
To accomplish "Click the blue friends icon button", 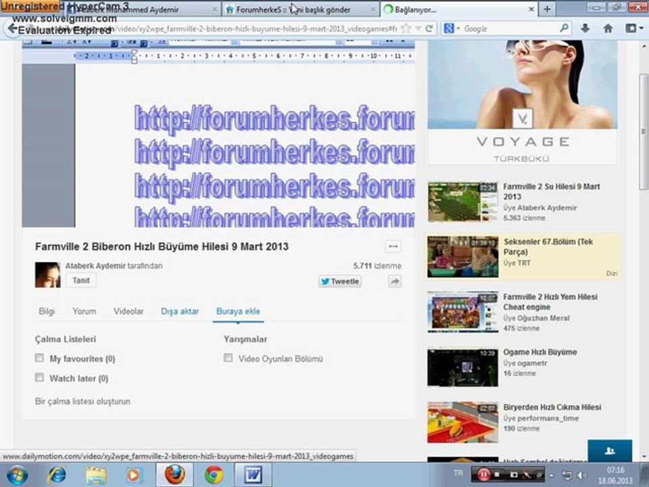I will coord(610,450).
